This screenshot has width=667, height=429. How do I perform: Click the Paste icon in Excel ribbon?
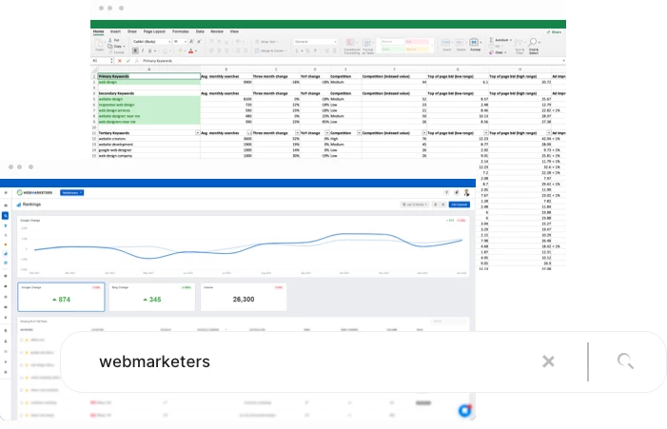click(x=99, y=44)
